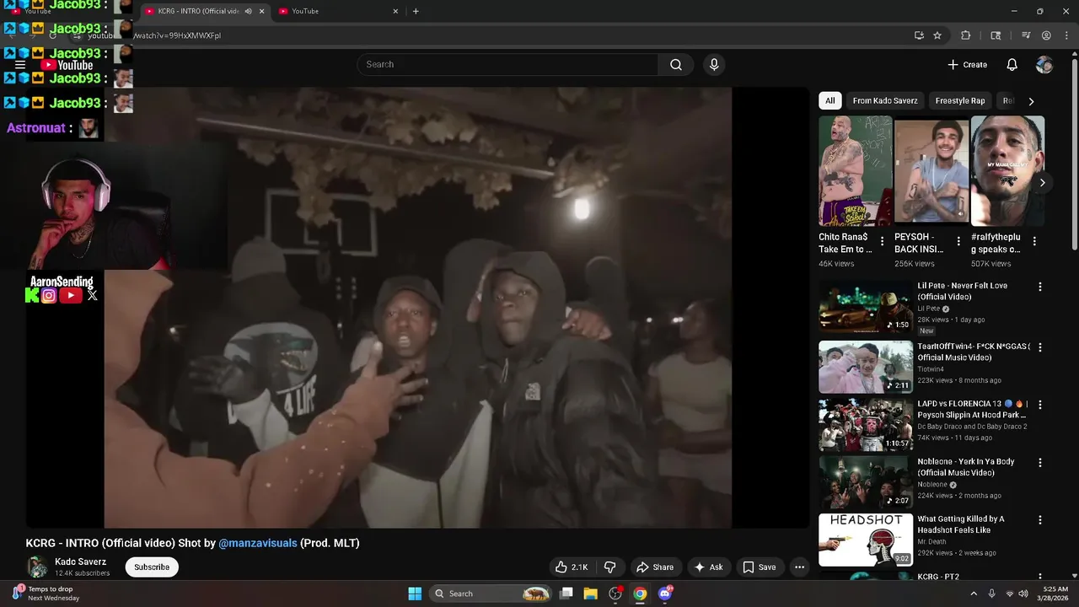Open Kado Saverz channel name link
Screen dimensions: 1079x607
pos(81,561)
